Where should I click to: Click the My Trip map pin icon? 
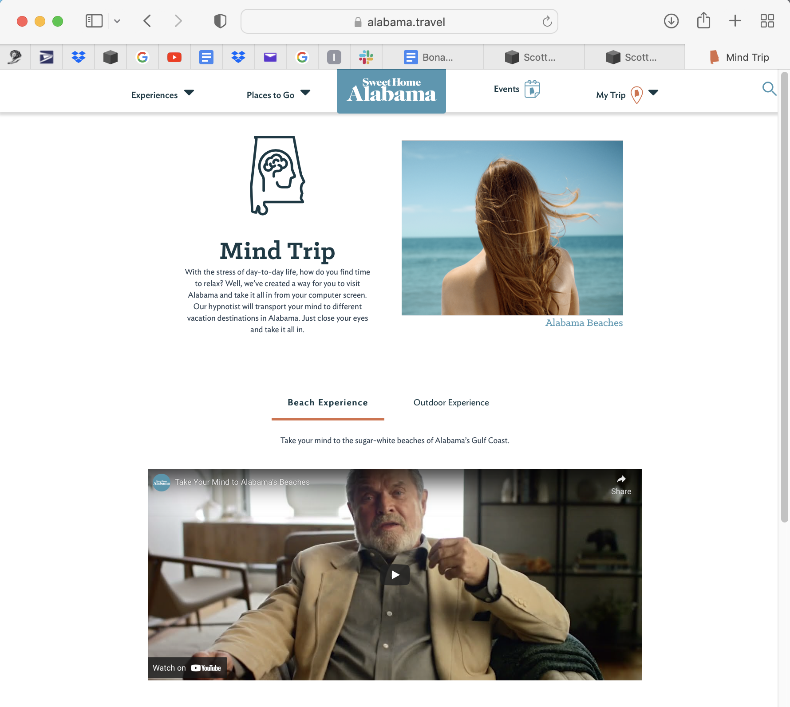(x=637, y=95)
